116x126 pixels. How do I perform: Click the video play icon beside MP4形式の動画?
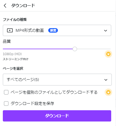pyautogui.click(x=10, y=30)
